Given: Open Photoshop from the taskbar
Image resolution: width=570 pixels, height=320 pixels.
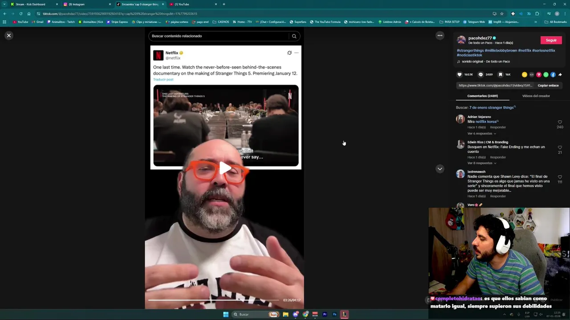Looking at the screenshot, I should coord(334,314).
